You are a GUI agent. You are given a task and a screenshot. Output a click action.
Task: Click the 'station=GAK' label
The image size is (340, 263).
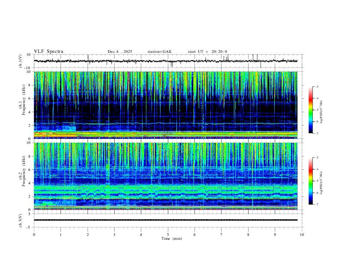pyautogui.click(x=159, y=52)
